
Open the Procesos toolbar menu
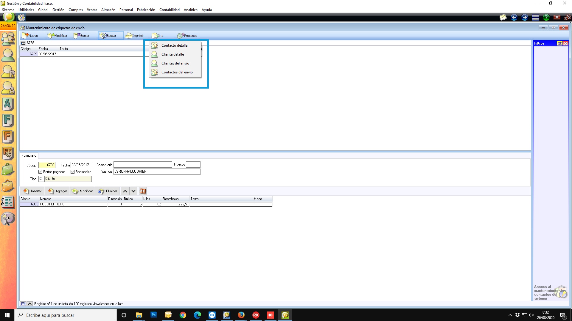[x=187, y=36]
